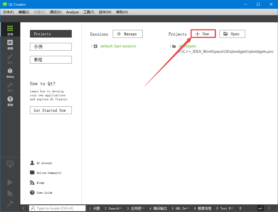Open the 8 Test Results pane

[225, 208]
